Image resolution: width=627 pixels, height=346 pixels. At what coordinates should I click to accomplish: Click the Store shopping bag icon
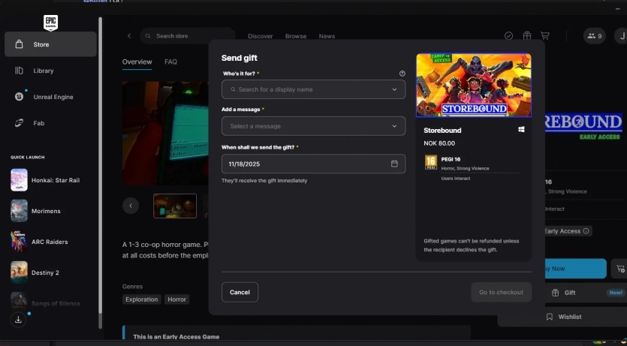coord(19,44)
